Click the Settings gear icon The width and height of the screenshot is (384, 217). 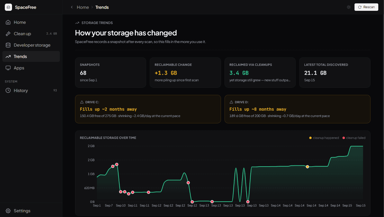pyautogui.click(x=8, y=211)
